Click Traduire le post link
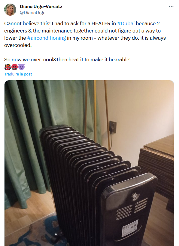 tap(18, 74)
